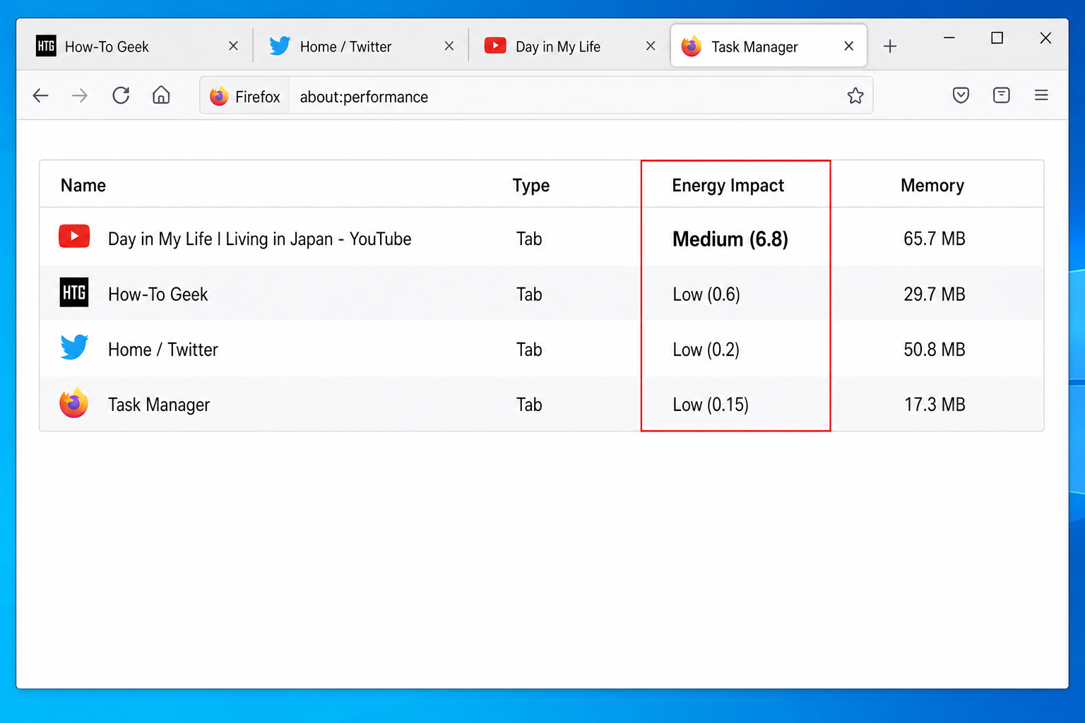The height and width of the screenshot is (723, 1085).
Task: Click the Firefox identity icon in address bar
Action: (219, 96)
